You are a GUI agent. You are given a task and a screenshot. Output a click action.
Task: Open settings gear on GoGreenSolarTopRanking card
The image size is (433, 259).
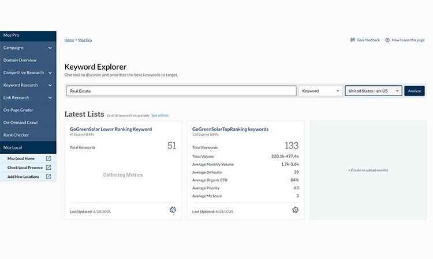pos(295,210)
